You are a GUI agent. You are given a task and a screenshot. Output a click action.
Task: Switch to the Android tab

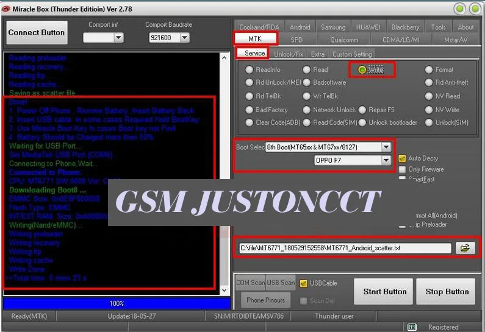[300, 27]
